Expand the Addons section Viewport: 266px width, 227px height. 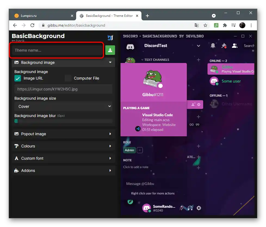(x=63, y=171)
